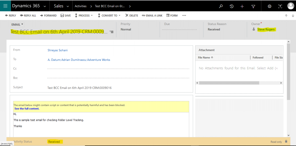Click the Delete command
The height and width of the screenshot is (146, 296).
coord(132,16)
